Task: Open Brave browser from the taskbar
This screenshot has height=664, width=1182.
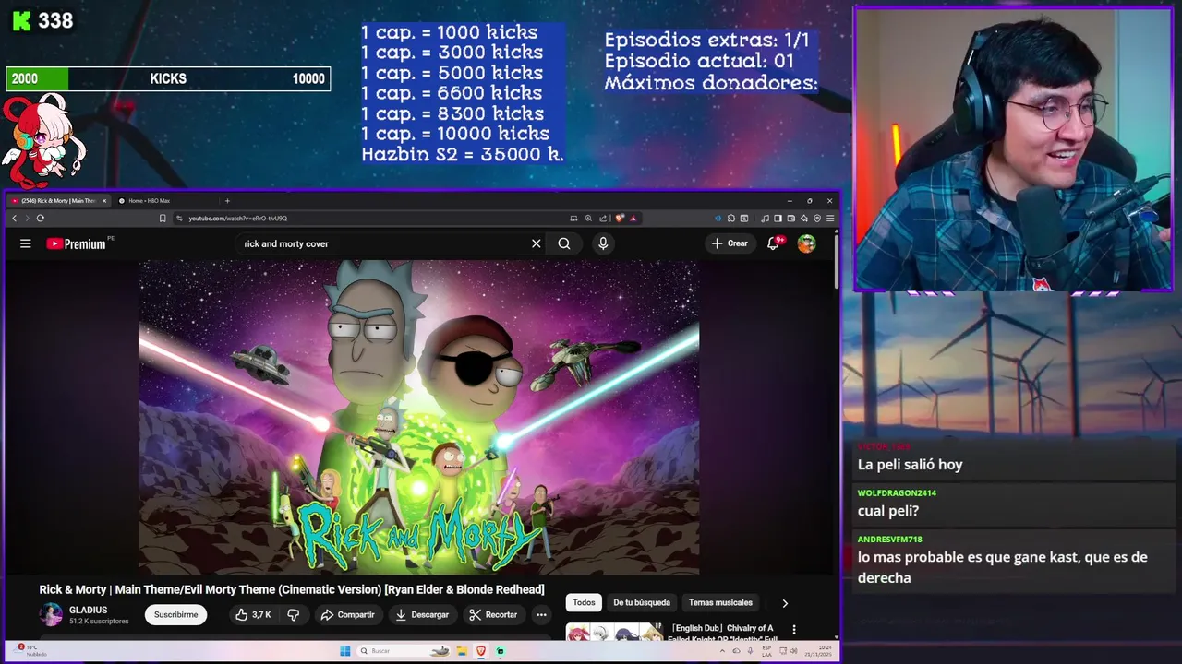Action: tap(481, 650)
